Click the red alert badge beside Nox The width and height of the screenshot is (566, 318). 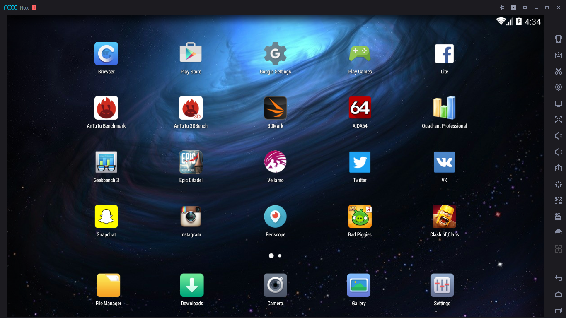[34, 7]
